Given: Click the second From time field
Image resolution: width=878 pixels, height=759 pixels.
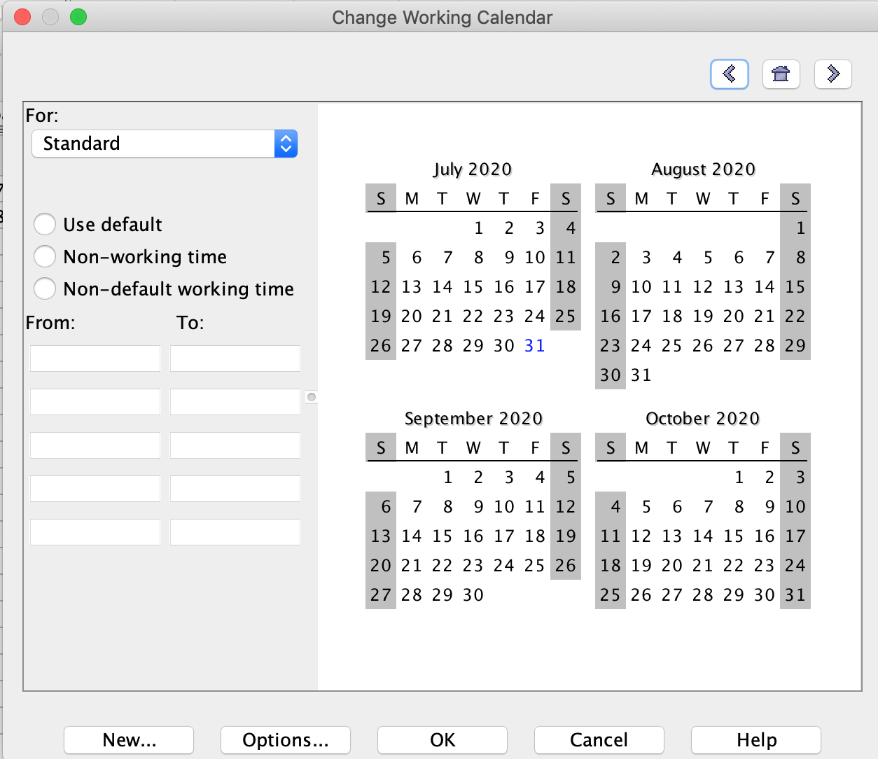Looking at the screenshot, I should pos(95,402).
